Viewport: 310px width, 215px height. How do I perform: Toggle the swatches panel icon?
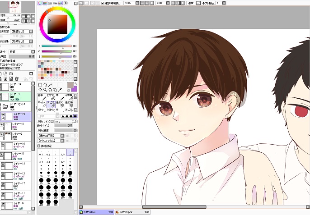click(x=60, y=3)
